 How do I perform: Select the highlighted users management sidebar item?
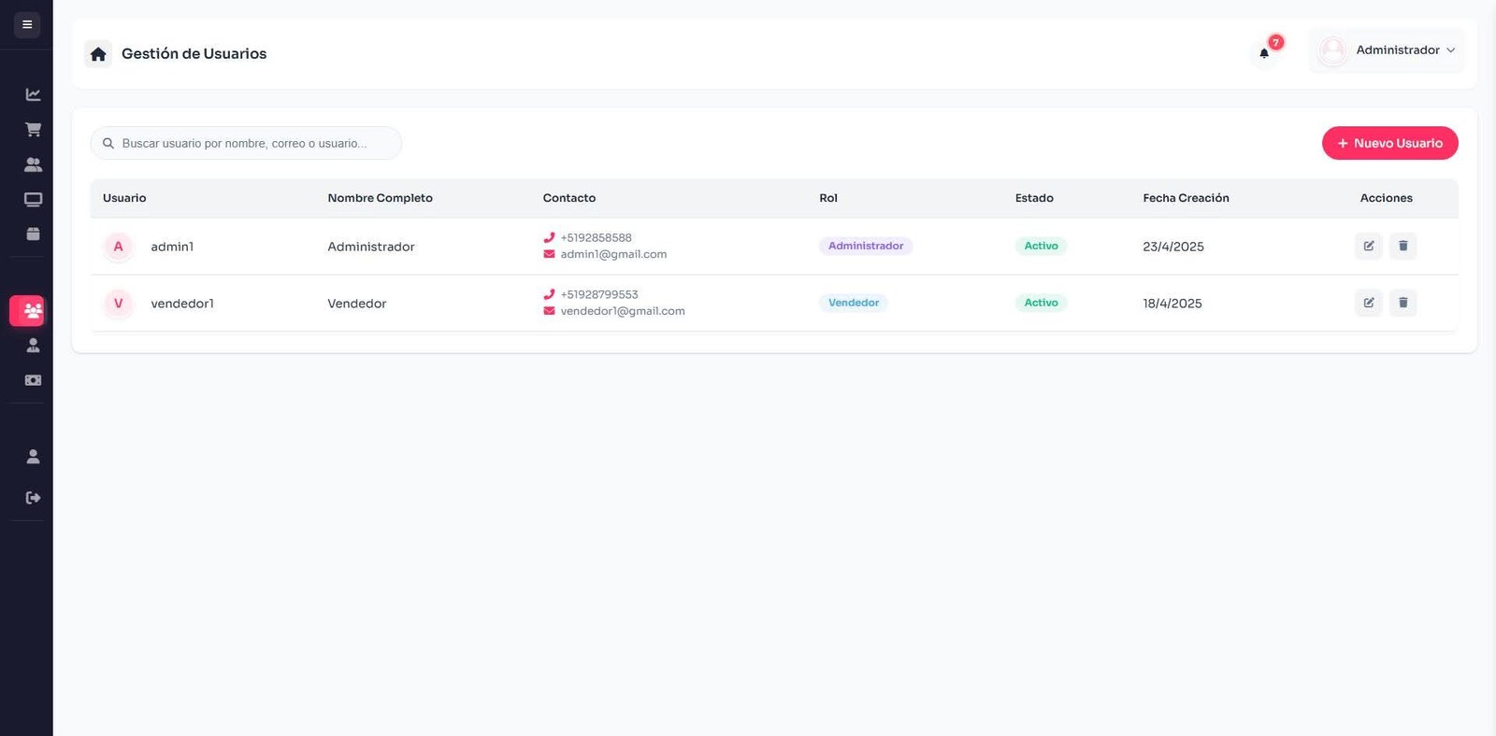(28, 311)
